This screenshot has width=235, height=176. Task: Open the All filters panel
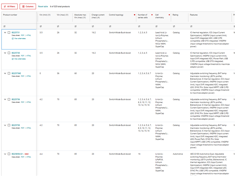click(x=10, y=7)
